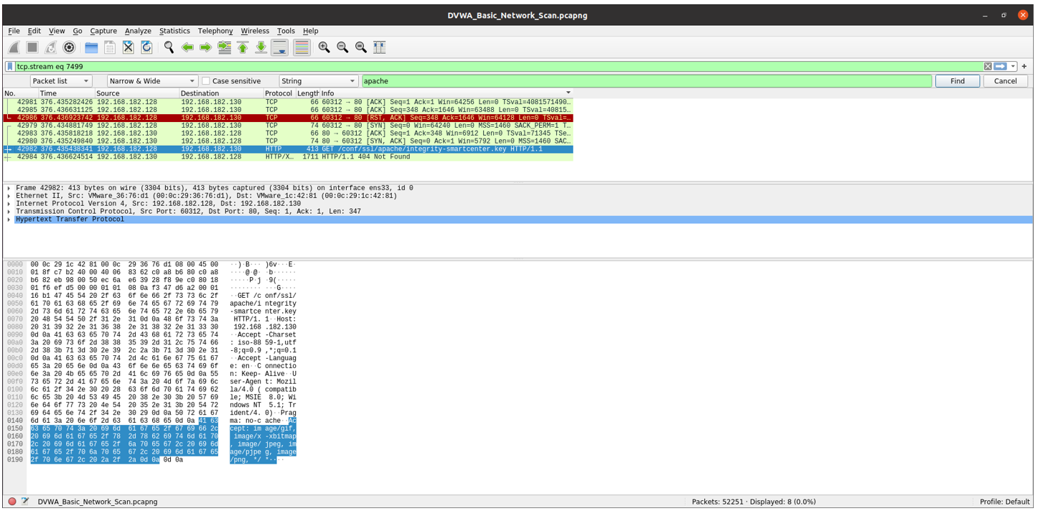Viewport: 1038px width, 516px height.
Task: Click the expert information red circle
Action: point(12,502)
